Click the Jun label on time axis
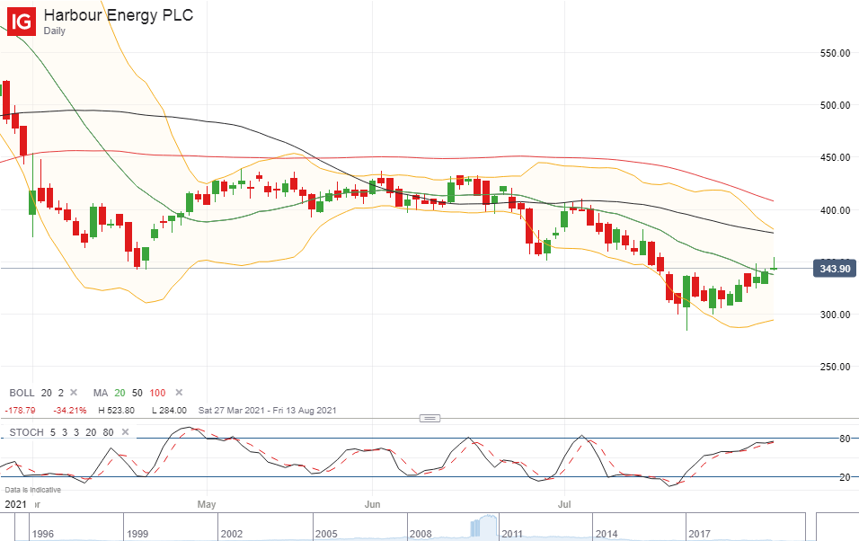This screenshot has height=541, width=859. (x=372, y=504)
